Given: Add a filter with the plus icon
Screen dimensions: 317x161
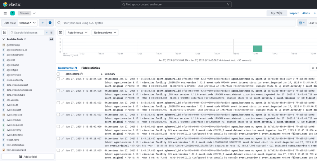Looking at the screenshot, I should (x=50, y=23).
